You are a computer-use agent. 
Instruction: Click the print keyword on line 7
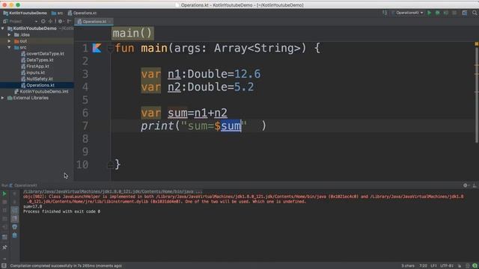(x=157, y=126)
